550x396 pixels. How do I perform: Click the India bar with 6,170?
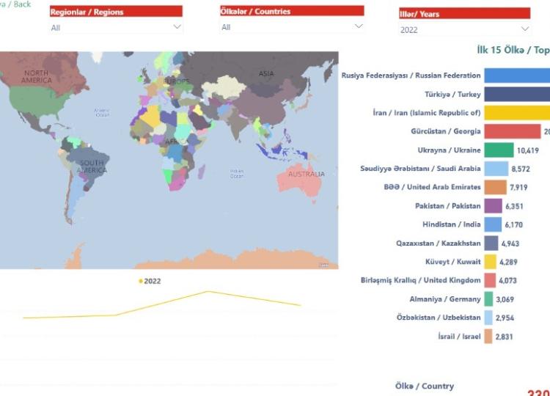tap(493, 224)
